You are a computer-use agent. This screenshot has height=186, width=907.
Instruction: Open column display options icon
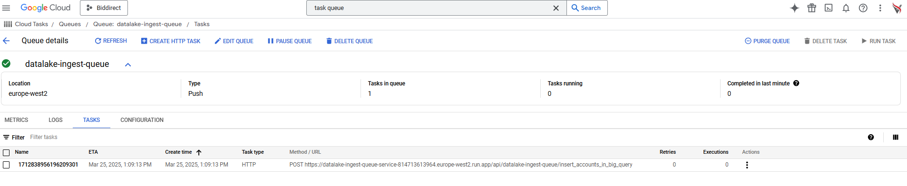tap(896, 137)
